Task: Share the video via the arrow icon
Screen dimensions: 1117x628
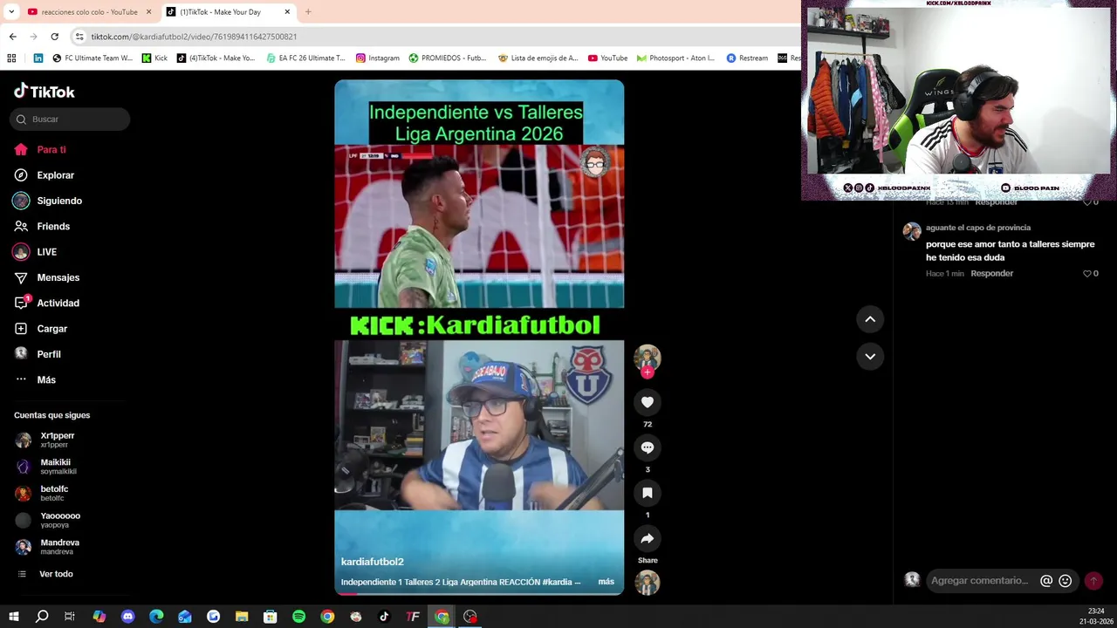Action: 648,538
